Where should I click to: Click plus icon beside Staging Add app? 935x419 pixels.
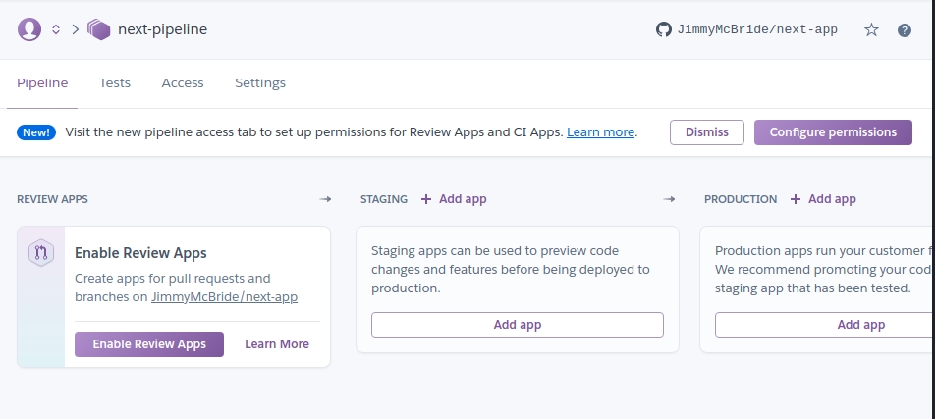[426, 199]
